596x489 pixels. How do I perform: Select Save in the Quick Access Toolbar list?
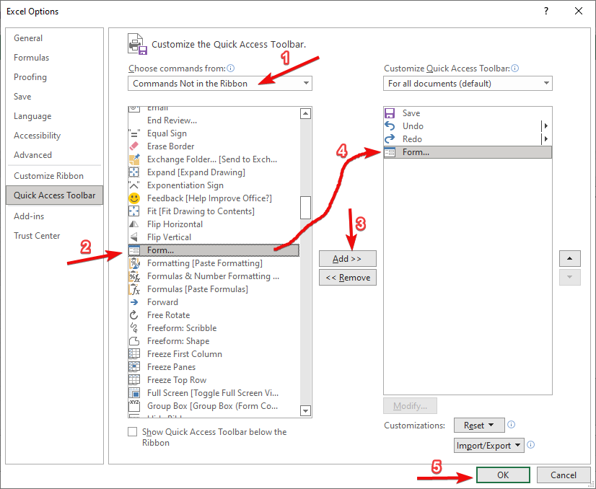click(x=433, y=113)
